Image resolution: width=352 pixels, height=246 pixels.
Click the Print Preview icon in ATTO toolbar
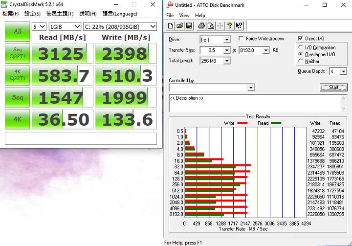point(211,26)
